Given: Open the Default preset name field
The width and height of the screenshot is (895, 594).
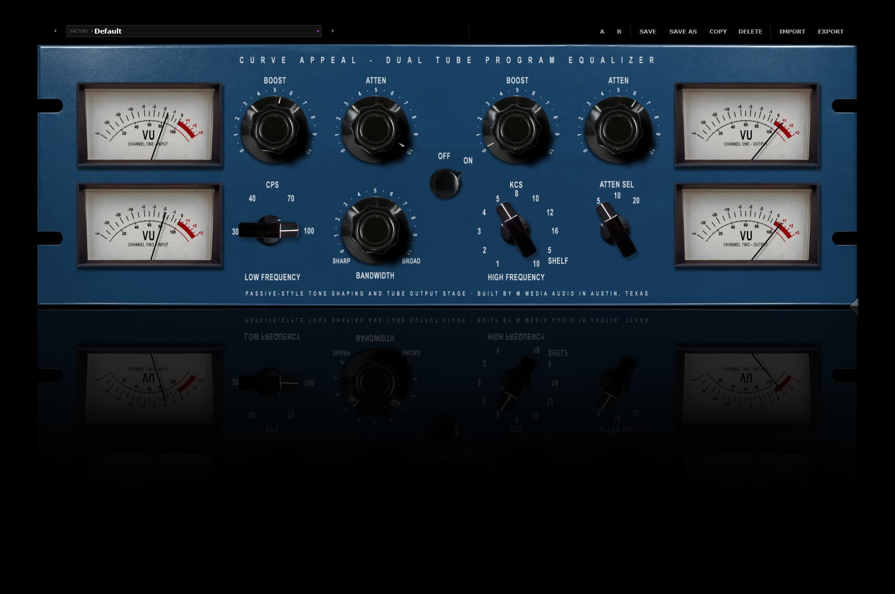Looking at the screenshot, I should 194,31.
